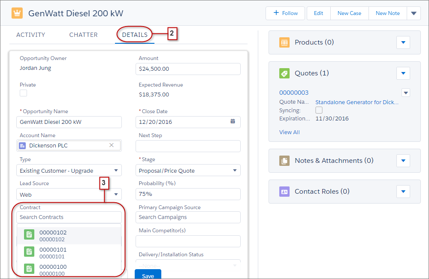Image resolution: width=429 pixels, height=279 pixels.
Task: Click contract icon for 00000101
Action: tap(29, 252)
